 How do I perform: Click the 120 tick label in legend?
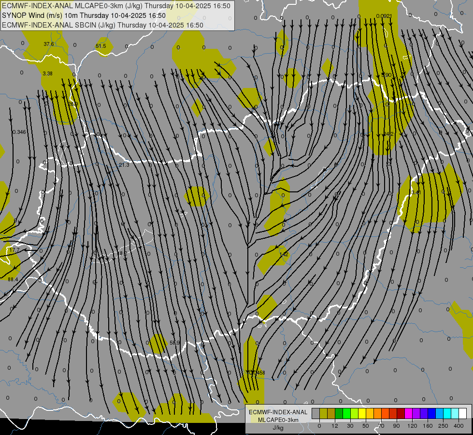point(412,426)
